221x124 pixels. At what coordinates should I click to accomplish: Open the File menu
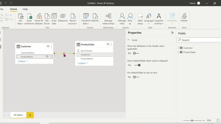pos(1,9)
